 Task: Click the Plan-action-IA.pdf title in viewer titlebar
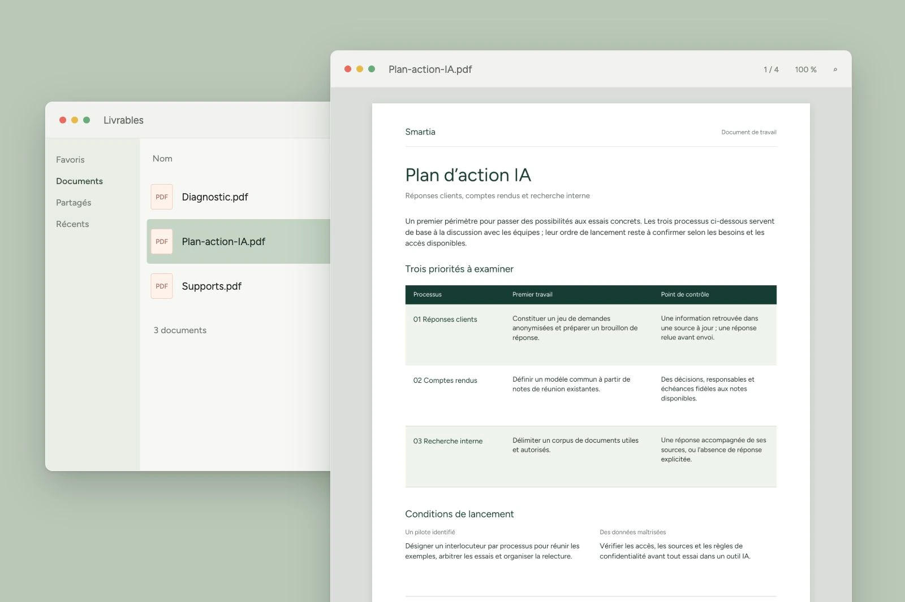(430, 69)
